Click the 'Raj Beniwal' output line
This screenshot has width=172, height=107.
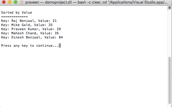pyautogui.click(x=29, y=21)
